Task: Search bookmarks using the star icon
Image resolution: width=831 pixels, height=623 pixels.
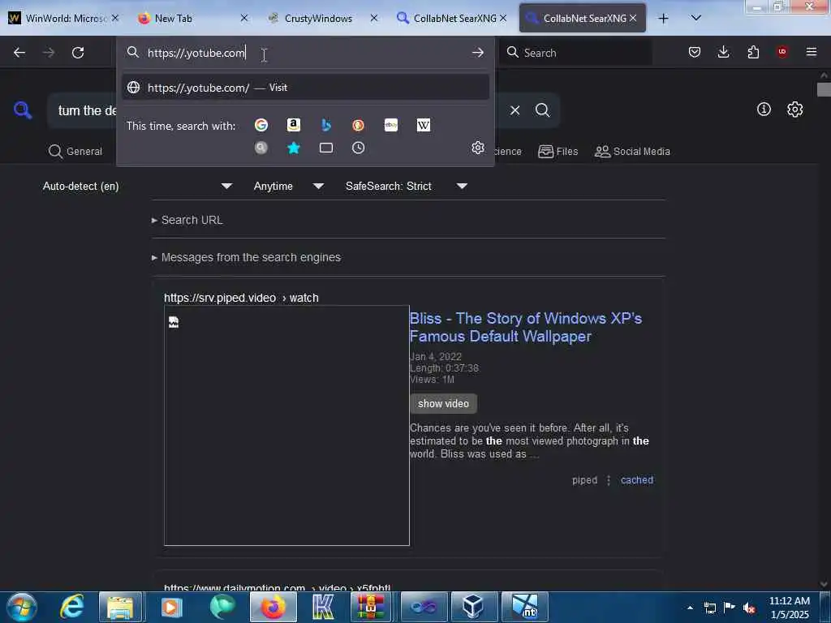Action: click(294, 148)
